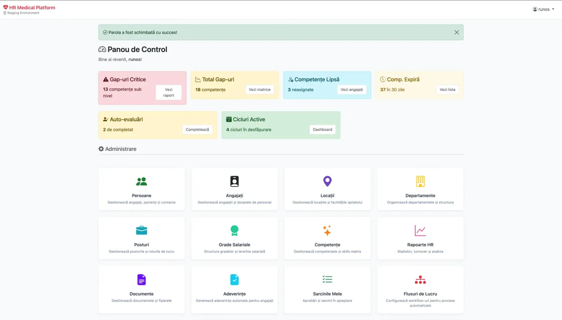Open Documente using the document icon
562x320 pixels.
pyautogui.click(x=141, y=279)
